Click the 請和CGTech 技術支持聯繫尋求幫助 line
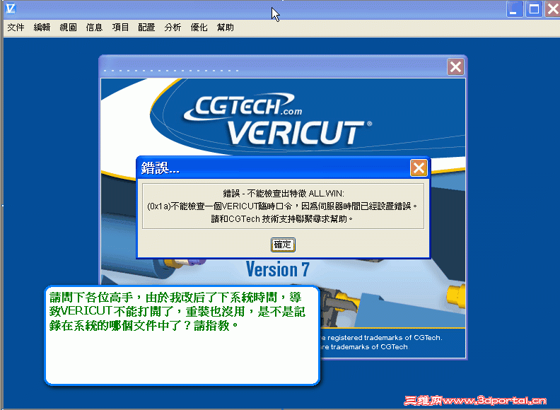560x410 pixels. [282, 219]
